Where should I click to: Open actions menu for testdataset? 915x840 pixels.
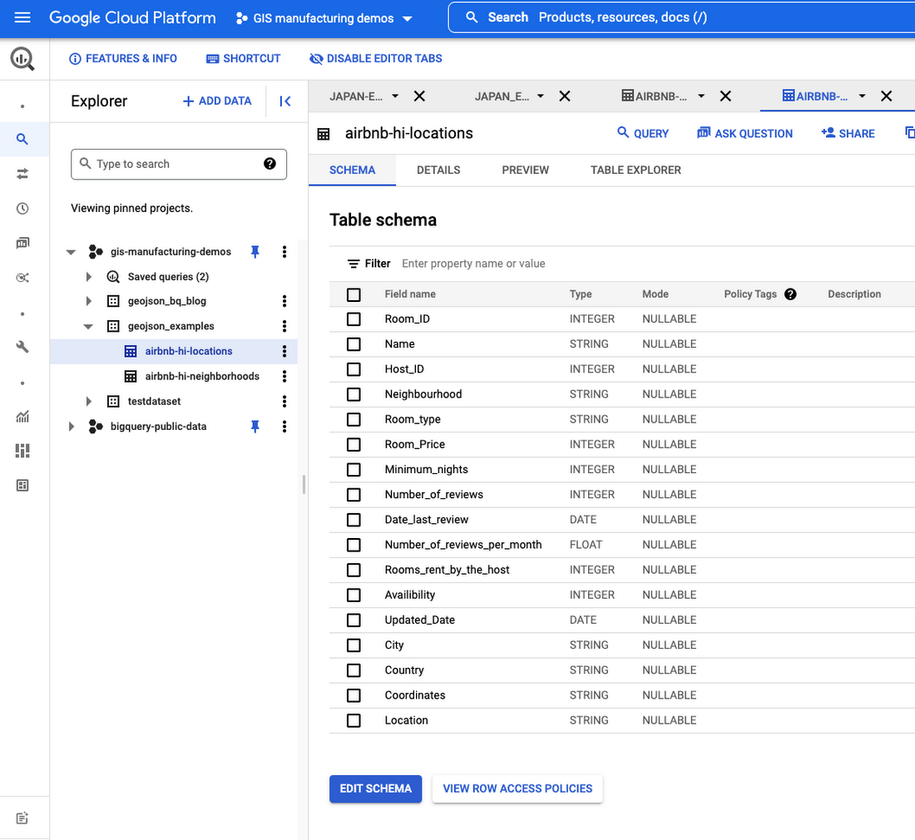coord(284,402)
